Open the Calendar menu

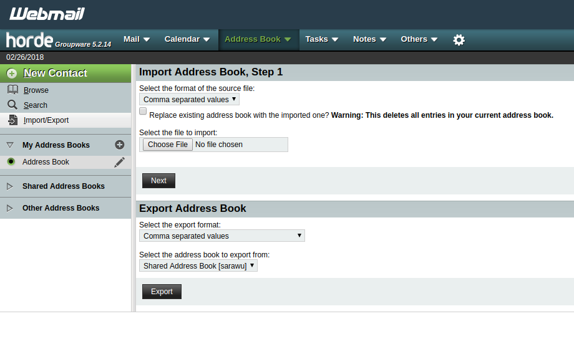187,39
